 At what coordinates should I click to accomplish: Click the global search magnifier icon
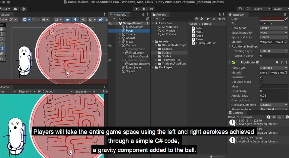click(248, 9)
